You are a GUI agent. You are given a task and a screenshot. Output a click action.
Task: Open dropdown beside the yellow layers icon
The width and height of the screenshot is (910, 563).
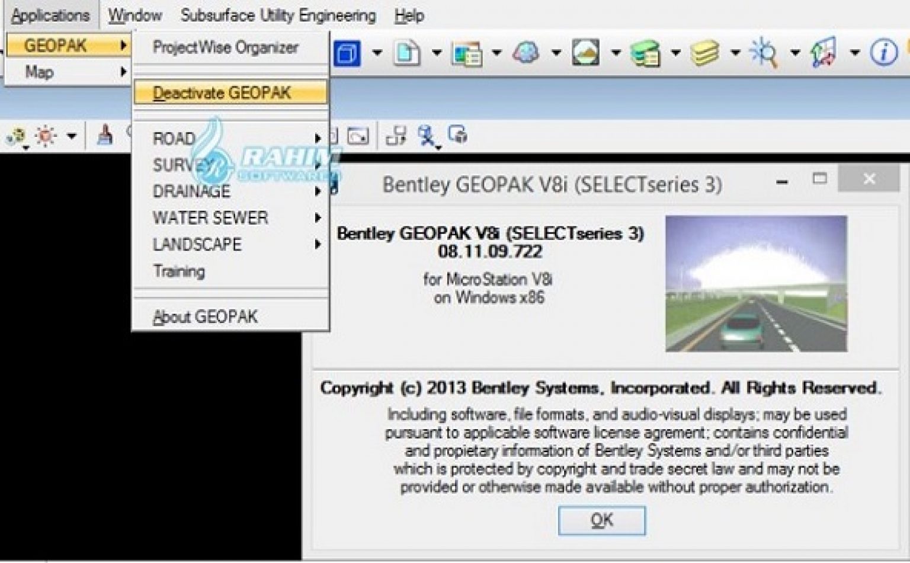[x=735, y=53]
